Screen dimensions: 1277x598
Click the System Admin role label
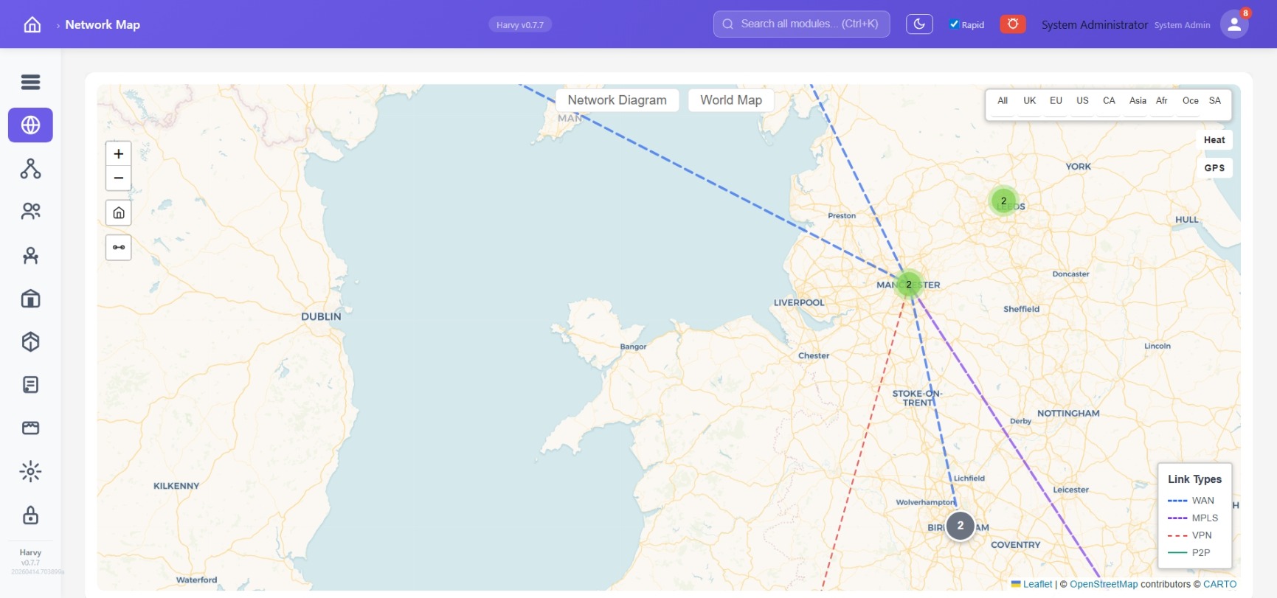[1182, 25]
